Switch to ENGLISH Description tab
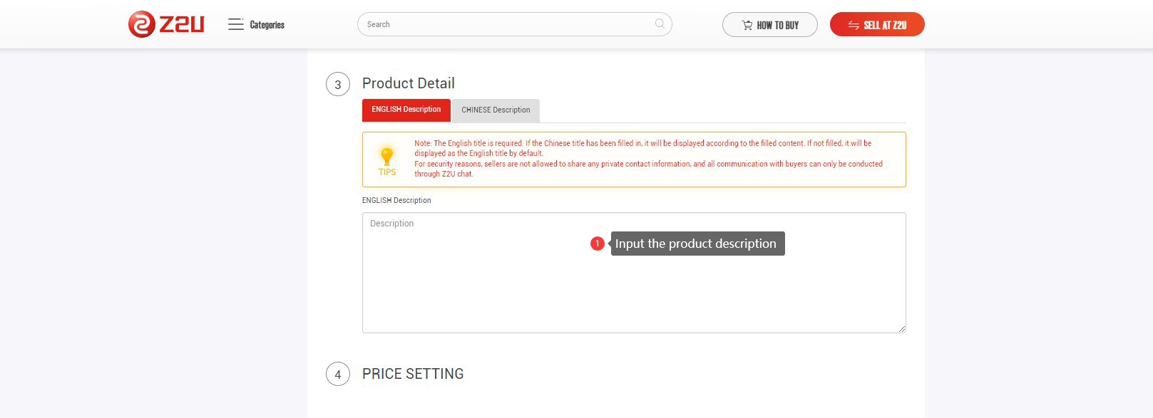This screenshot has width=1153, height=418. pyautogui.click(x=406, y=110)
